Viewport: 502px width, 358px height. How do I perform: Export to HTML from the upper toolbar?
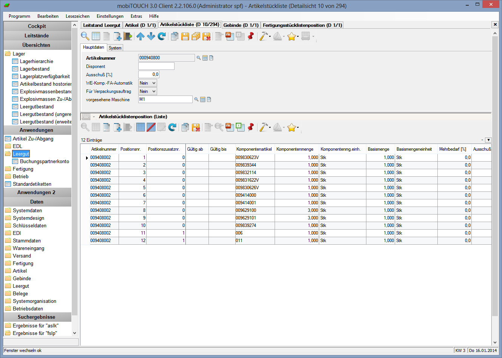click(x=230, y=36)
